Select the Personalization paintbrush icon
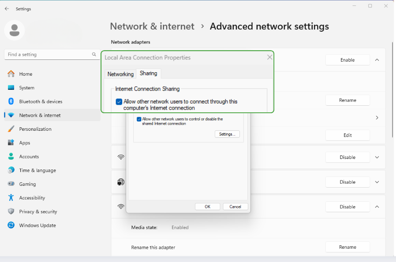The height and width of the screenshot is (262, 396). (12, 129)
